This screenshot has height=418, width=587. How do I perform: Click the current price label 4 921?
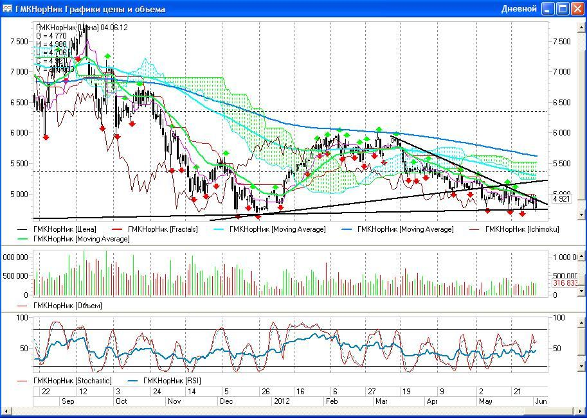pyautogui.click(x=561, y=198)
